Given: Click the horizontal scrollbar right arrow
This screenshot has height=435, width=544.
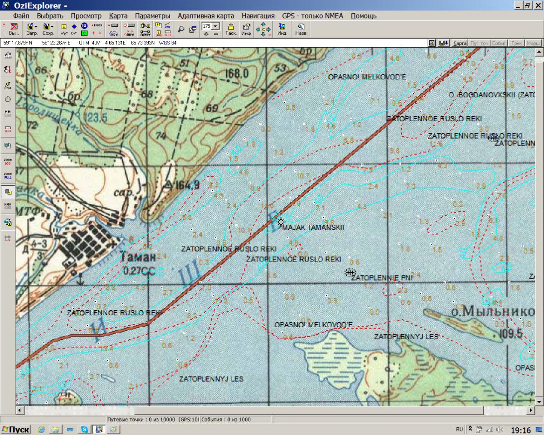Looking at the screenshot, I should tap(531, 410).
